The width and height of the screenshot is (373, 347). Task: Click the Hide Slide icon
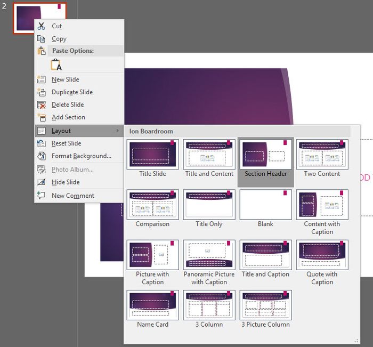pos(41,182)
